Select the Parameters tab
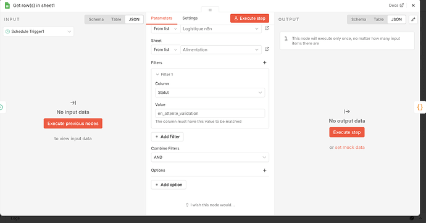Viewport: 426px width, 223px height. pyautogui.click(x=161, y=18)
